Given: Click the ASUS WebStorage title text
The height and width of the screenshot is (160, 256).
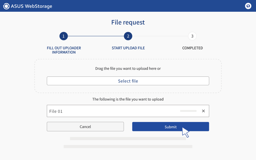Looking at the screenshot, I should 31,6.
